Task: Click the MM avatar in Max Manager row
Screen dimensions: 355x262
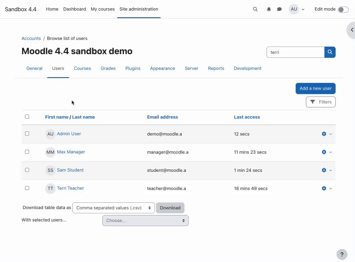Action: 50,152
